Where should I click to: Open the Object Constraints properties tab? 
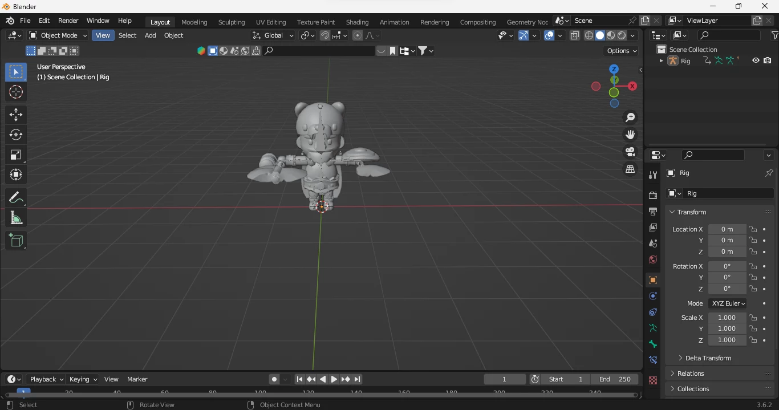click(x=653, y=312)
